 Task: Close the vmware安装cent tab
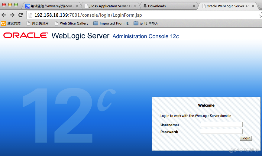point(77,6)
